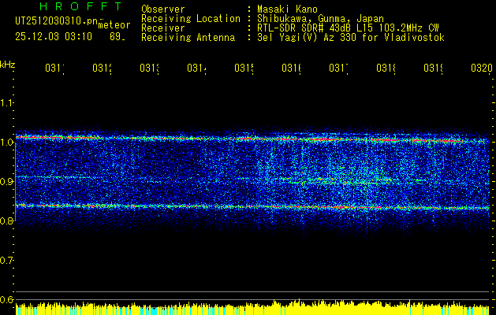
Task: Click the 0313 time marker
Action: pos(149,69)
